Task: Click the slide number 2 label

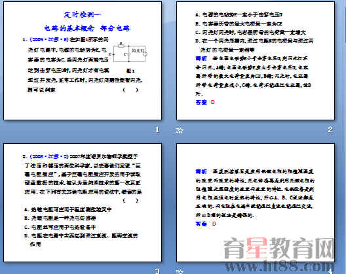Action: [330, 129]
